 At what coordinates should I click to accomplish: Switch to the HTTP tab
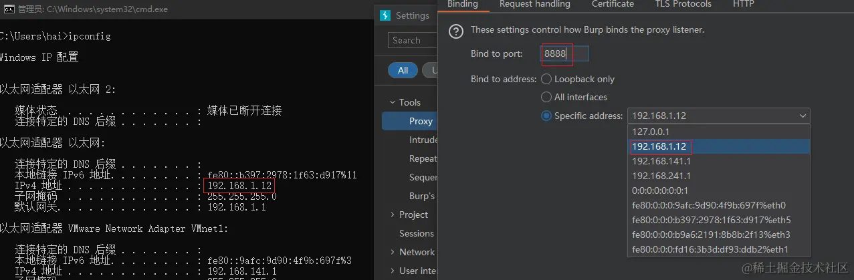(744, 4)
